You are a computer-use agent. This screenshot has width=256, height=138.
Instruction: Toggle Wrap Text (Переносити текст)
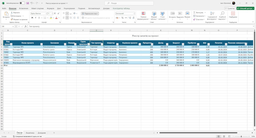click(x=90, y=14)
